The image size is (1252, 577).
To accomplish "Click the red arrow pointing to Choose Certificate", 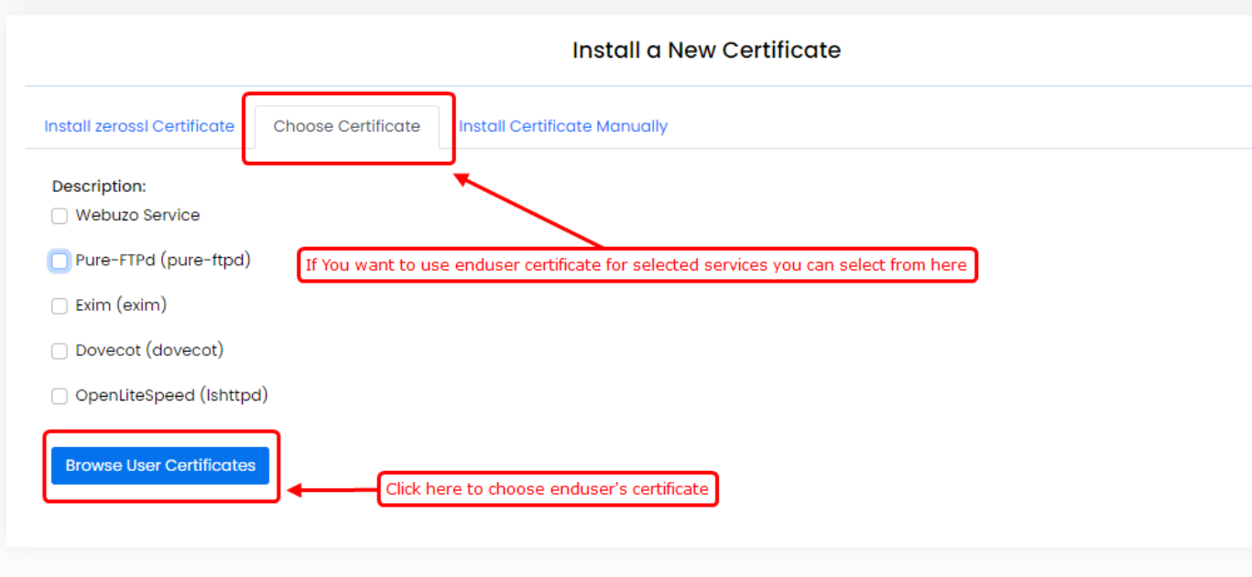I will pyautogui.click(x=529, y=211).
